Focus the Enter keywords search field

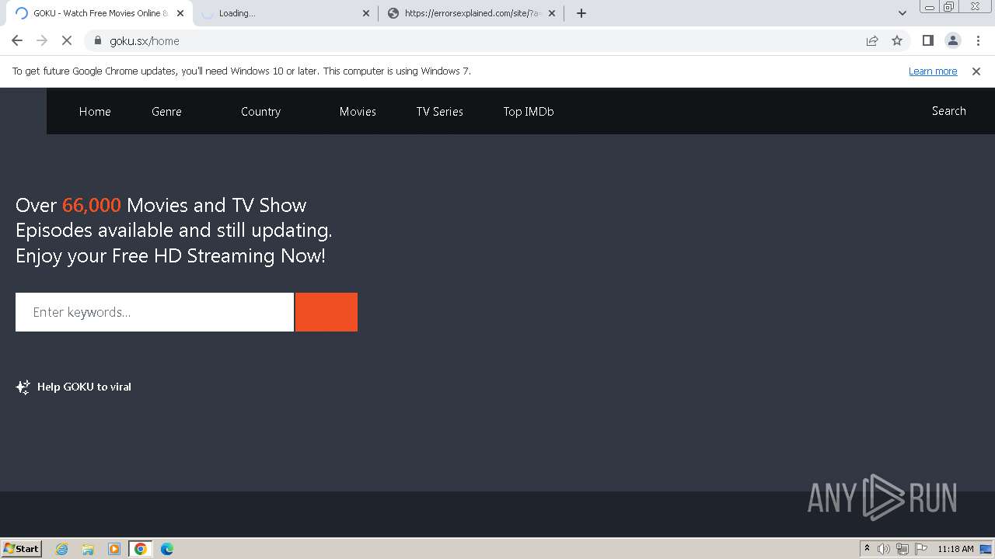155,312
